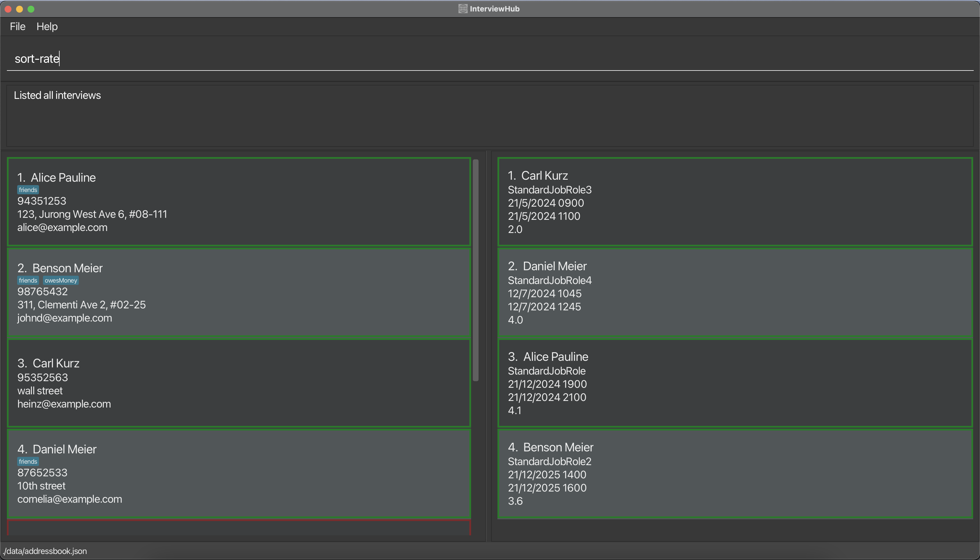Click job role StandardJobRole3
The image size is (980, 560).
[550, 190]
